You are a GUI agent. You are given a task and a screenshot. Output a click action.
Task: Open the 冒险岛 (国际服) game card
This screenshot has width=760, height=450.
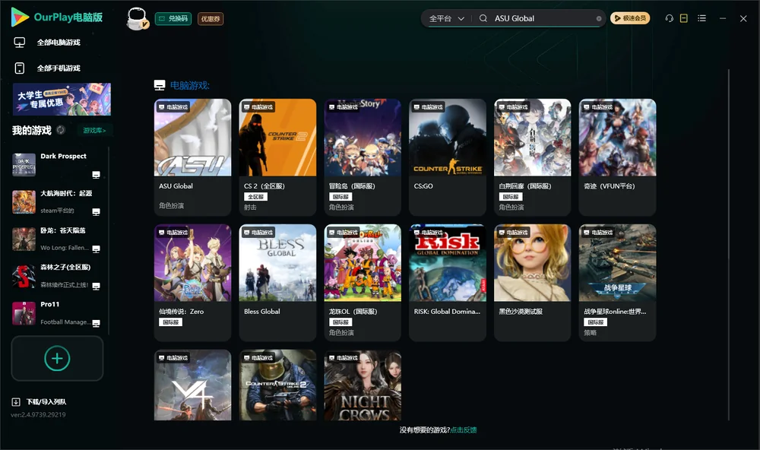tap(363, 157)
